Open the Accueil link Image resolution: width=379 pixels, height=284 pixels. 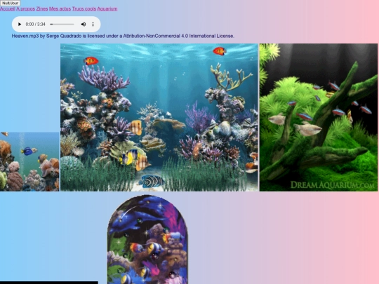click(x=8, y=8)
